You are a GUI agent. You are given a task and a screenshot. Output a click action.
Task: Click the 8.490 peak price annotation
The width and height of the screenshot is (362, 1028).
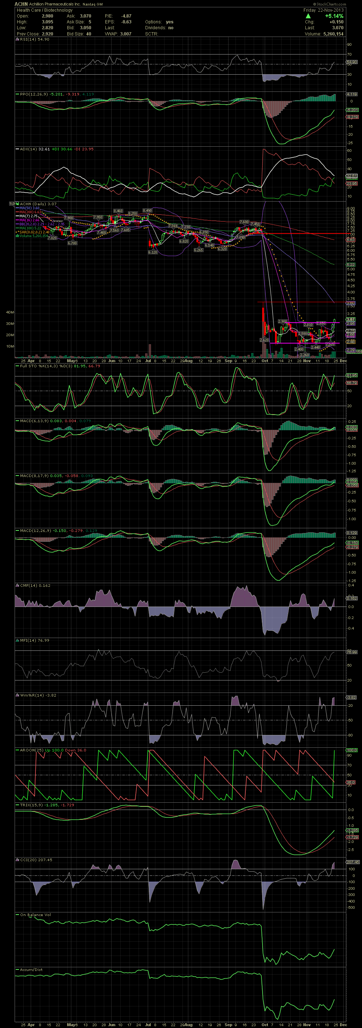click(147, 210)
